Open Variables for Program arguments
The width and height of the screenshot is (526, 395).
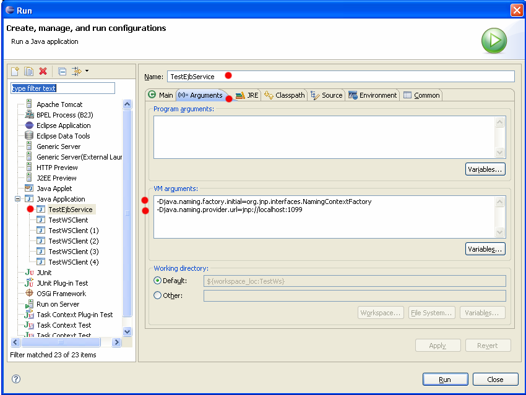click(485, 169)
